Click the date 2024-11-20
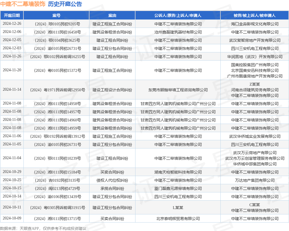The image size is (289, 231). (x=12, y=70)
